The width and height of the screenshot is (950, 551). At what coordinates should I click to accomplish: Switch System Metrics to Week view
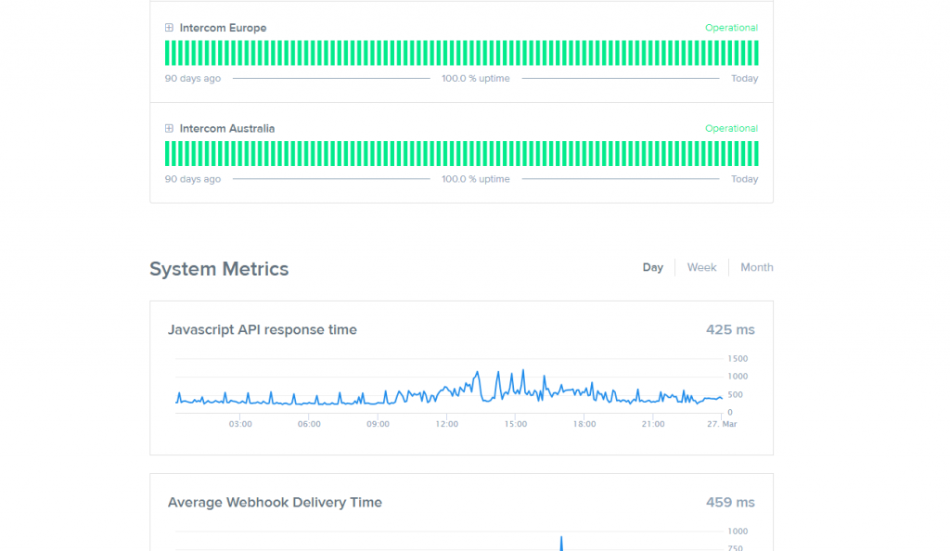click(x=701, y=267)
